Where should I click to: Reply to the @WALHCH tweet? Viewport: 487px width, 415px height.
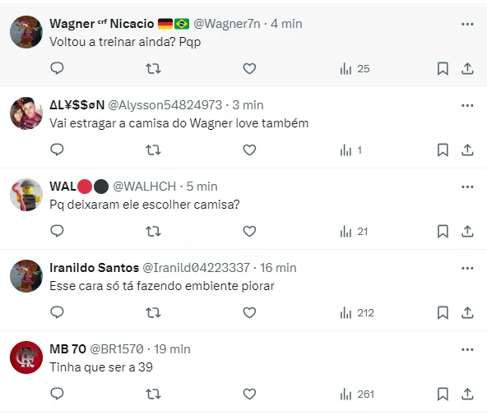coord(57,231)
